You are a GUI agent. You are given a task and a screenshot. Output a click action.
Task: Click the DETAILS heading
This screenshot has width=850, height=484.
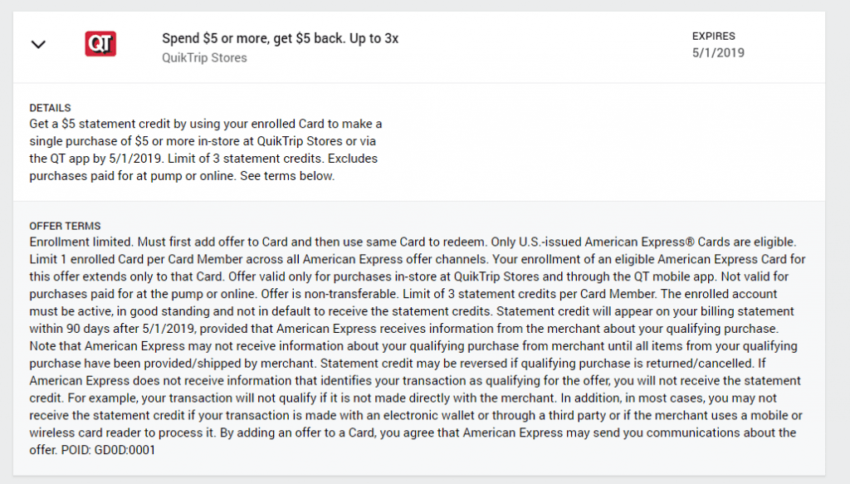coord(50,108)
